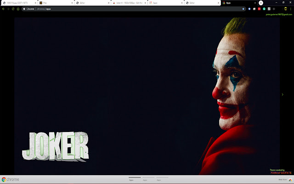Close the Joker 4 tab

click(145, 3)
